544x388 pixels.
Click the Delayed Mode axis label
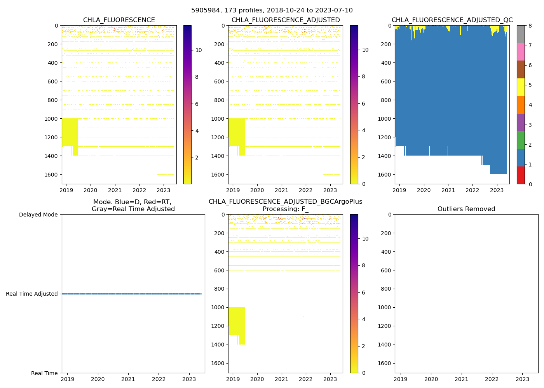click(38, 215)
